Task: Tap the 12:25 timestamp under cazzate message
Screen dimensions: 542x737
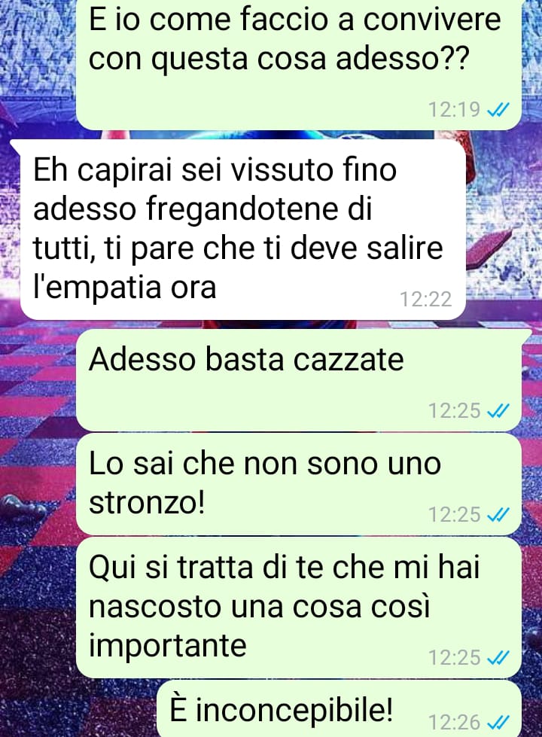Action: pos(454,411)
